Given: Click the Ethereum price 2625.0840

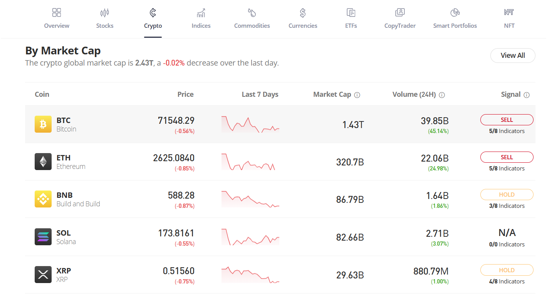Looking at the screenshot, I should pos(174,158).
